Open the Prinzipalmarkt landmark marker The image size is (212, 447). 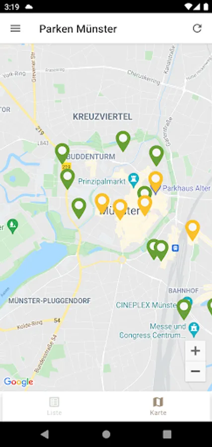134,179
